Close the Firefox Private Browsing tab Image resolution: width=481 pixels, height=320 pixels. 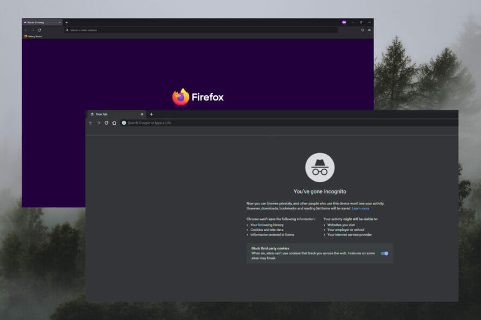60,22
